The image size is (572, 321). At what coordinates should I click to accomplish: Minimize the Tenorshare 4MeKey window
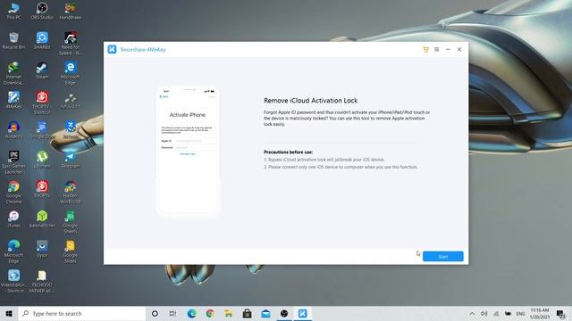point(448,50)
